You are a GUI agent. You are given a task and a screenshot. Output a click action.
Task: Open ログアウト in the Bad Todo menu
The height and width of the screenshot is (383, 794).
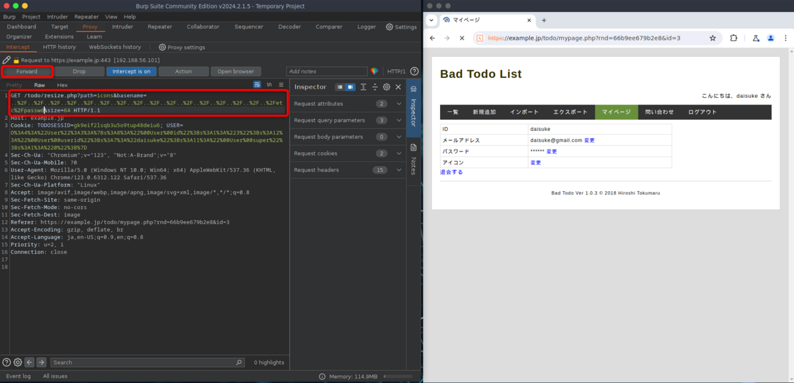point(703,112)
